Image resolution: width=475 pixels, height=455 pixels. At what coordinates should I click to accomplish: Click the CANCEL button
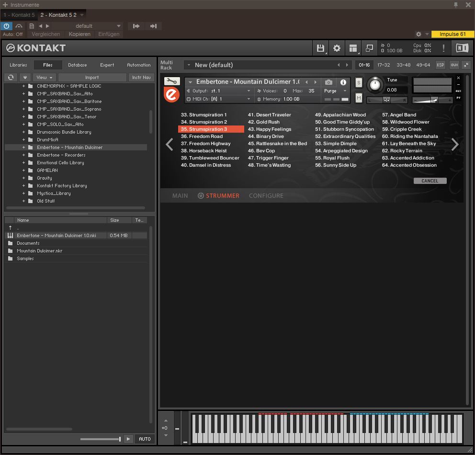[430, 181]
